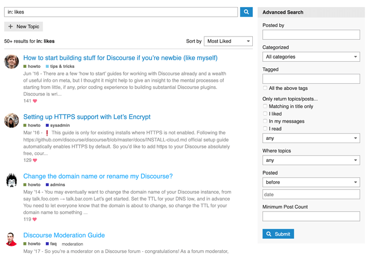Click the '119' like count
This screenshot has height=255, width=372.
(27, 219)
